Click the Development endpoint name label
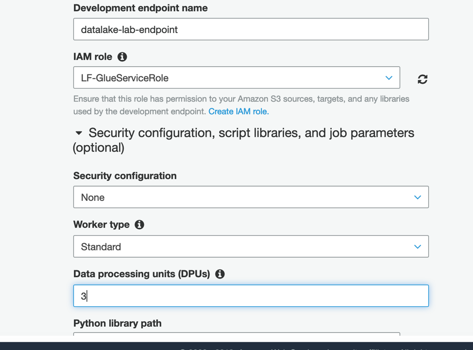 coord(140,8)
